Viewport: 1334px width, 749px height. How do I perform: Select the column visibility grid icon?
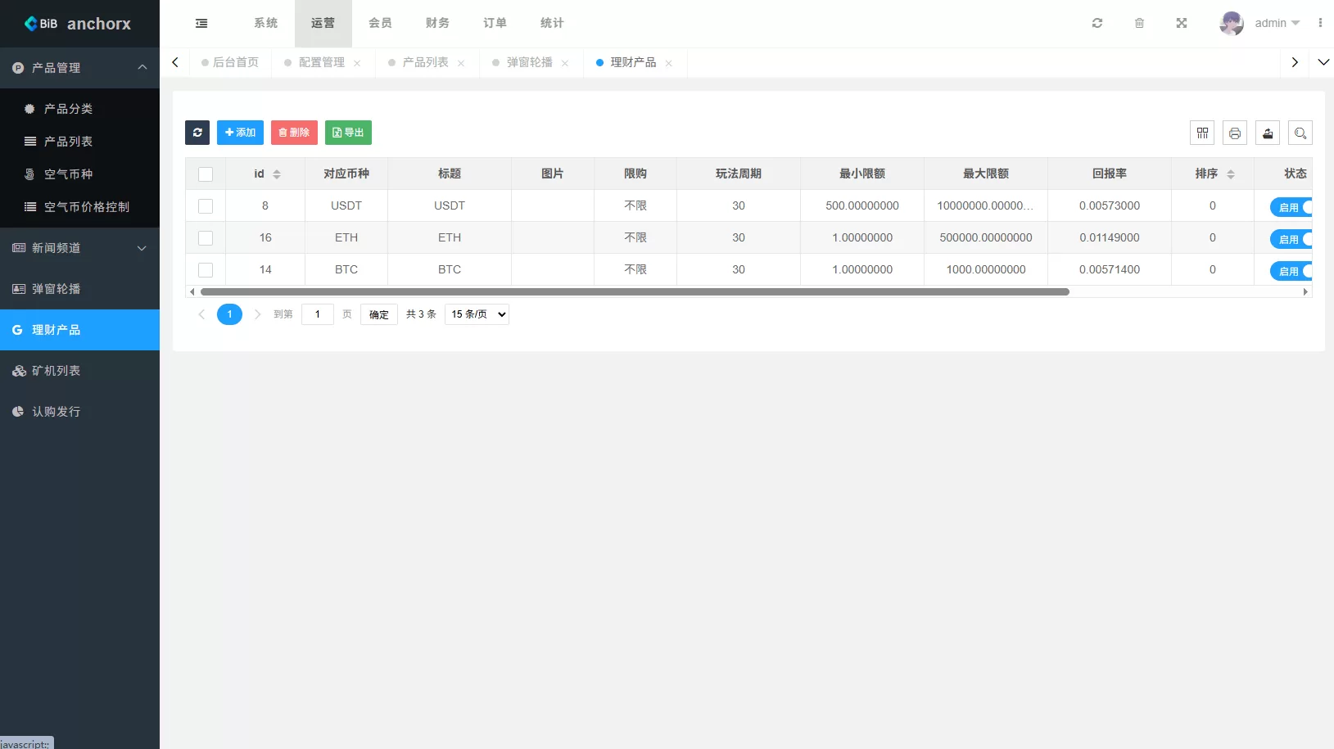pos(1202,132)
